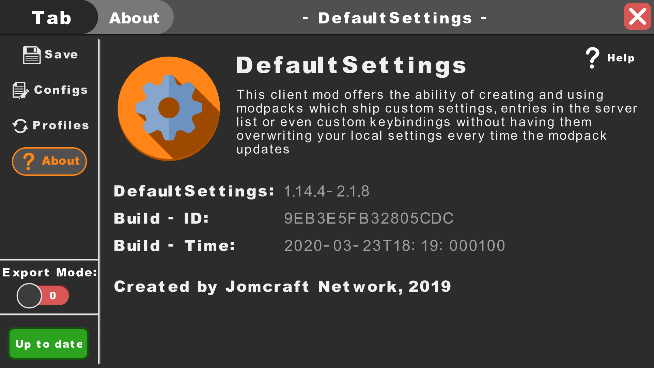The image size is (654, 368).
Task: Click the Configs document icon
Action: (x=20, y=90)
